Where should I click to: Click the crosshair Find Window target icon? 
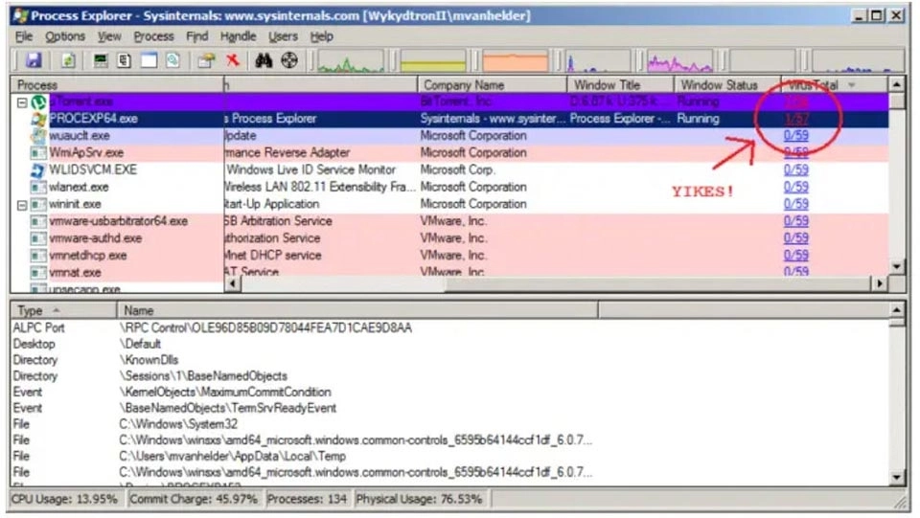coord(289,60)
